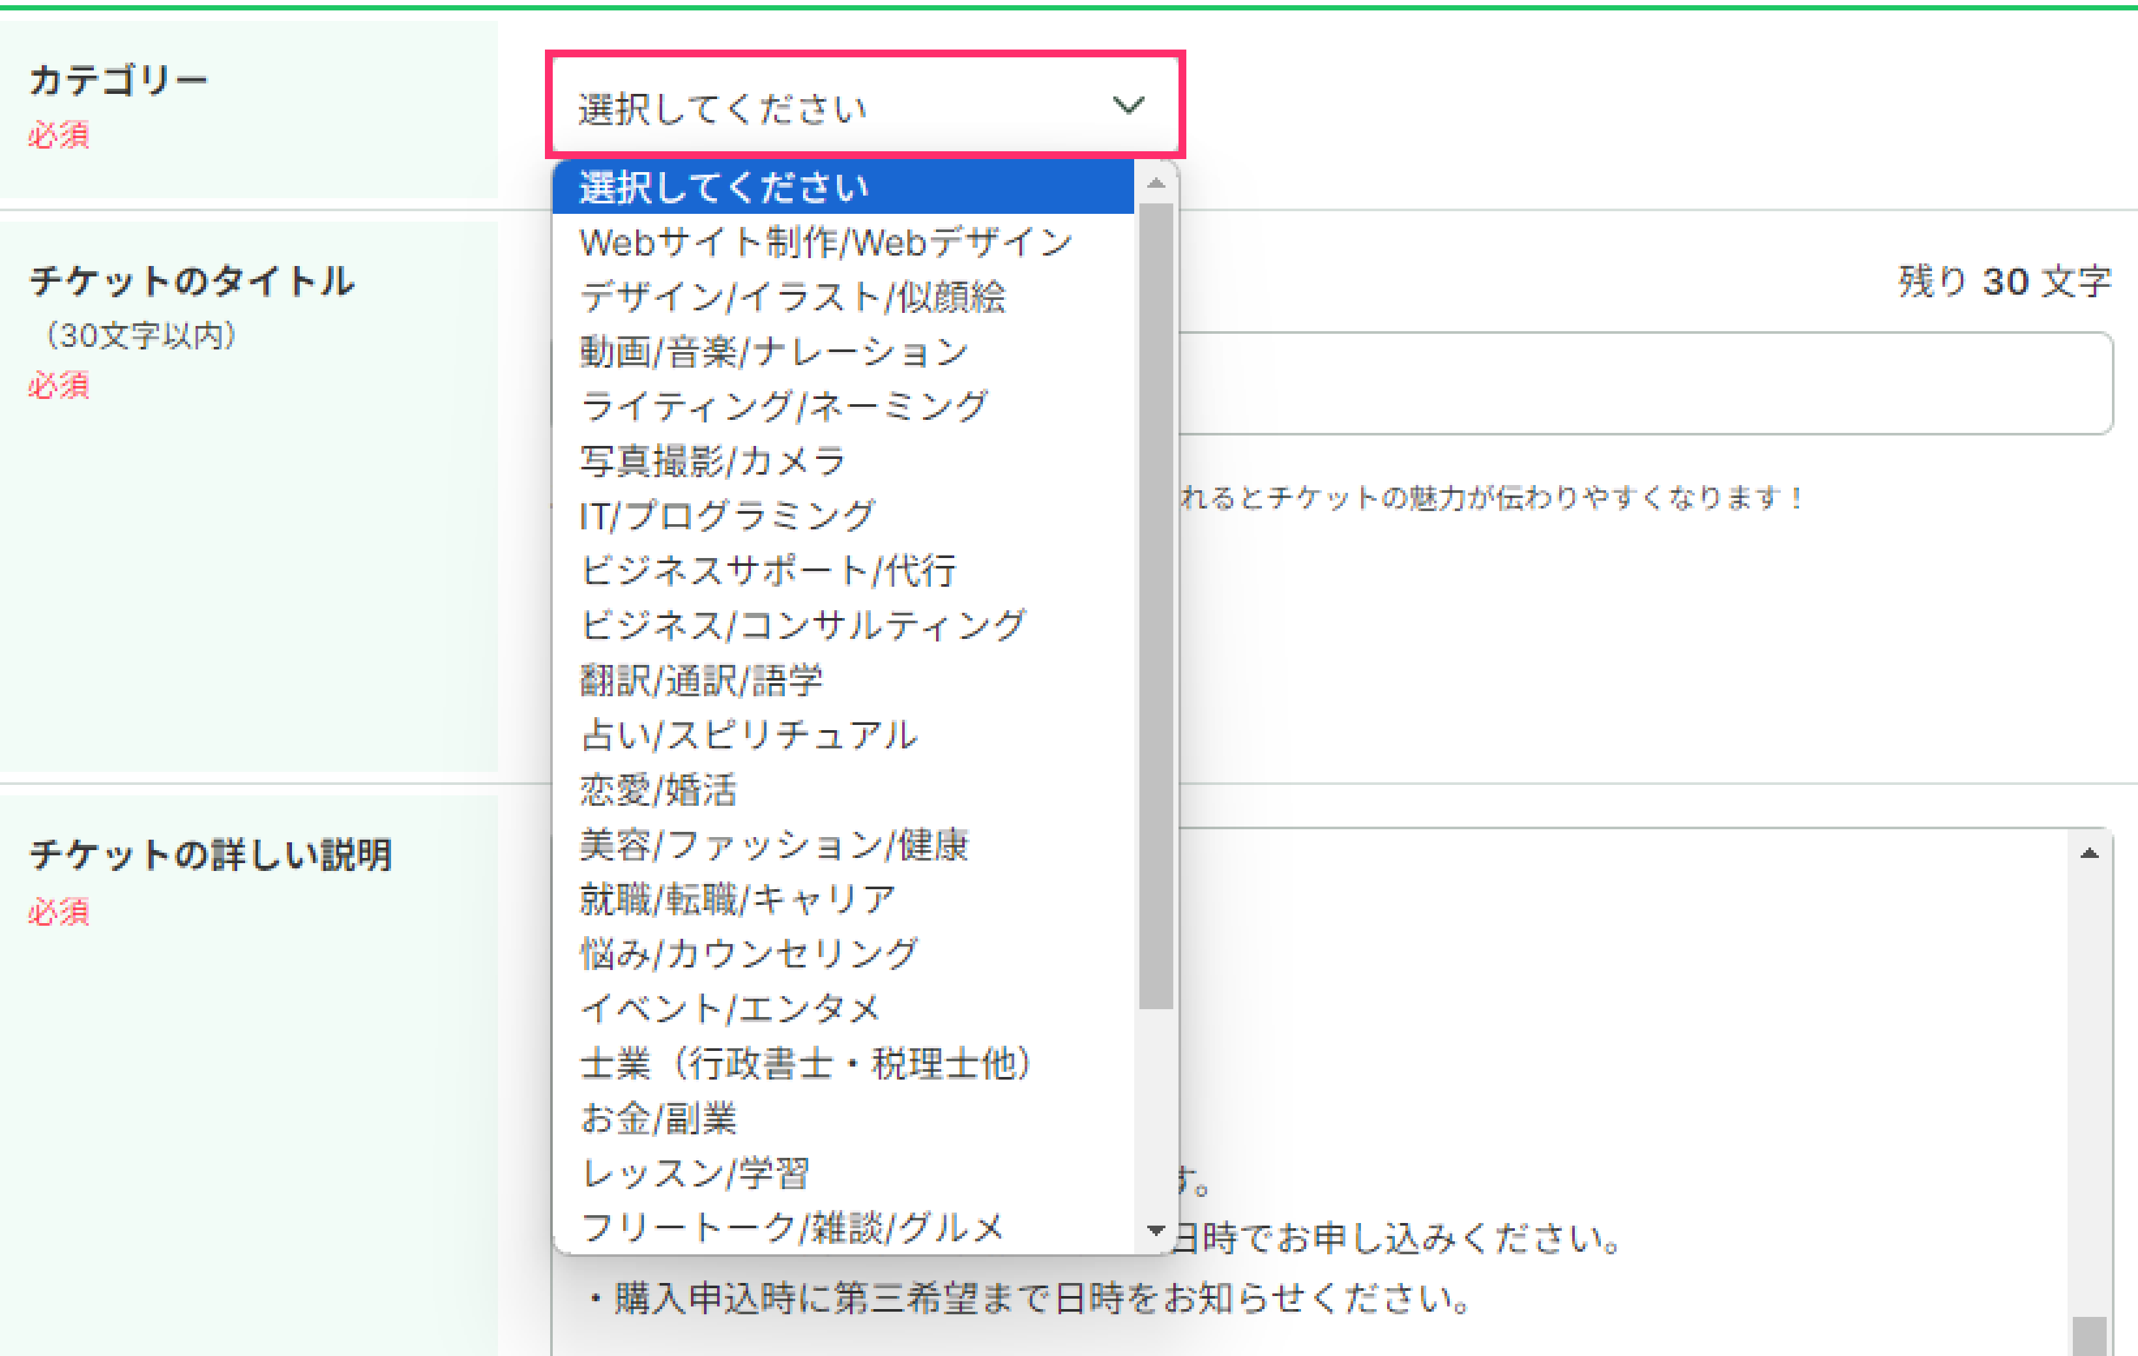Select 翻訳/通訳/語学 category
The image size is (2138, 1356).
pyautogui.click(x=701, y=681)
